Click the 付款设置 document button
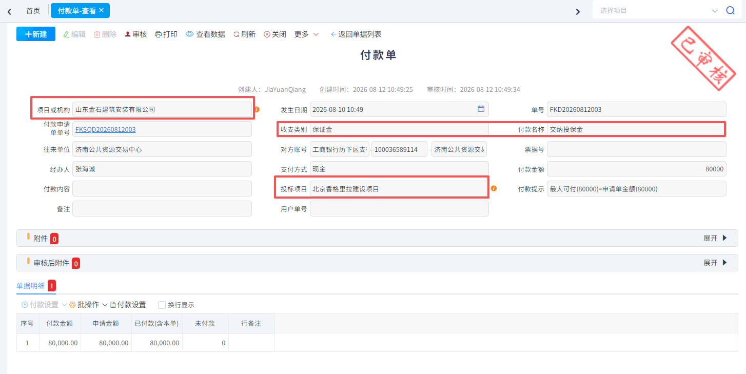This screenshot has height=374, width=746. pyautogui.click(x=128, y=305)
